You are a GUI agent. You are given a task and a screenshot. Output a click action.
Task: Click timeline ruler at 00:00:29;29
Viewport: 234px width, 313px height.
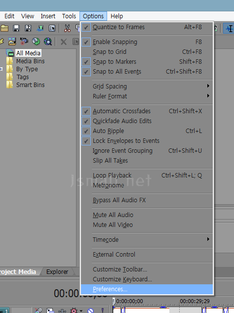coord(195,301)
